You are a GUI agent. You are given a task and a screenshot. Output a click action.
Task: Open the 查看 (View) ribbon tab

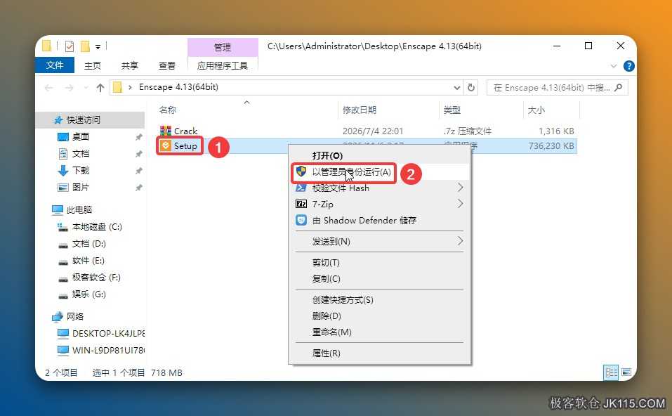coord(166,65)
